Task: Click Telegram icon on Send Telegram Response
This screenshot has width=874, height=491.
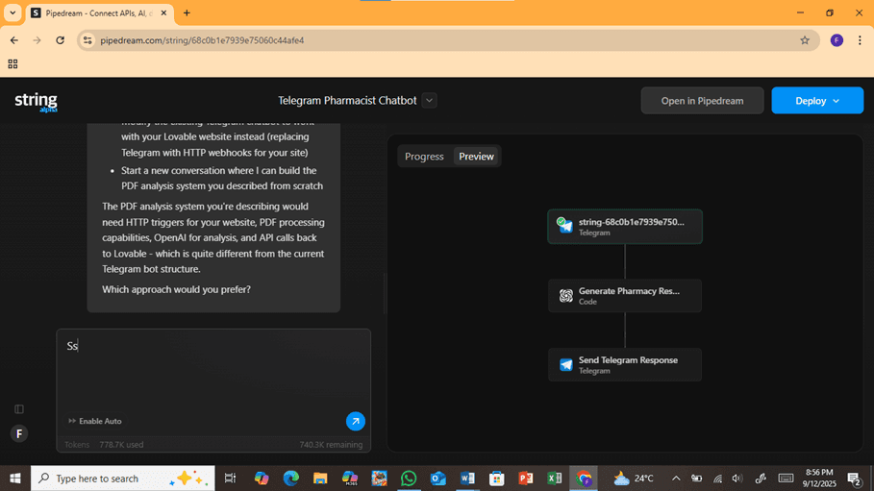Action: (x=565, y=365)
